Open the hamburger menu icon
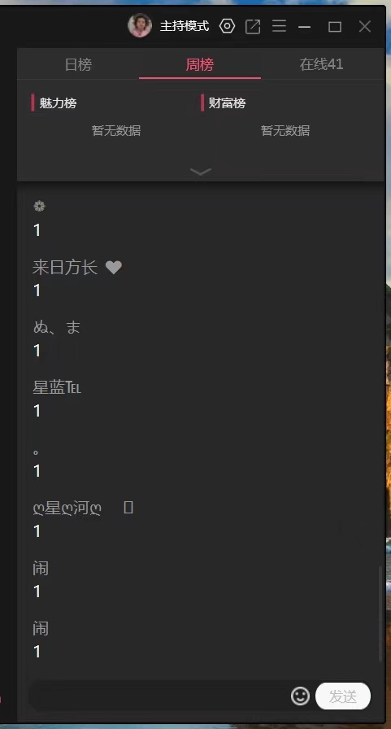This screenshot has width=391, height=729. (279, 26)
